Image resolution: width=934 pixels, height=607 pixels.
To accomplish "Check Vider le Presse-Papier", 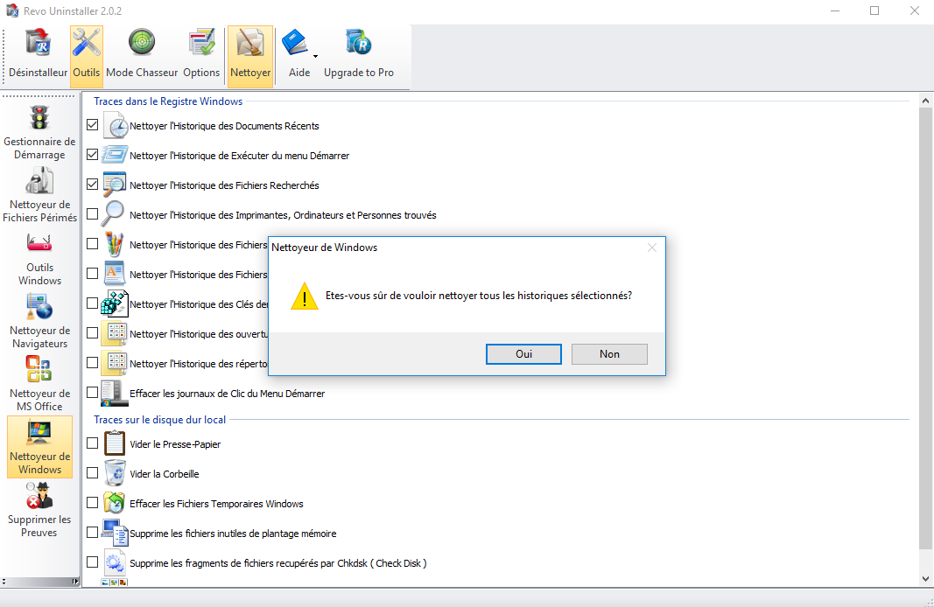I will 92,443.
